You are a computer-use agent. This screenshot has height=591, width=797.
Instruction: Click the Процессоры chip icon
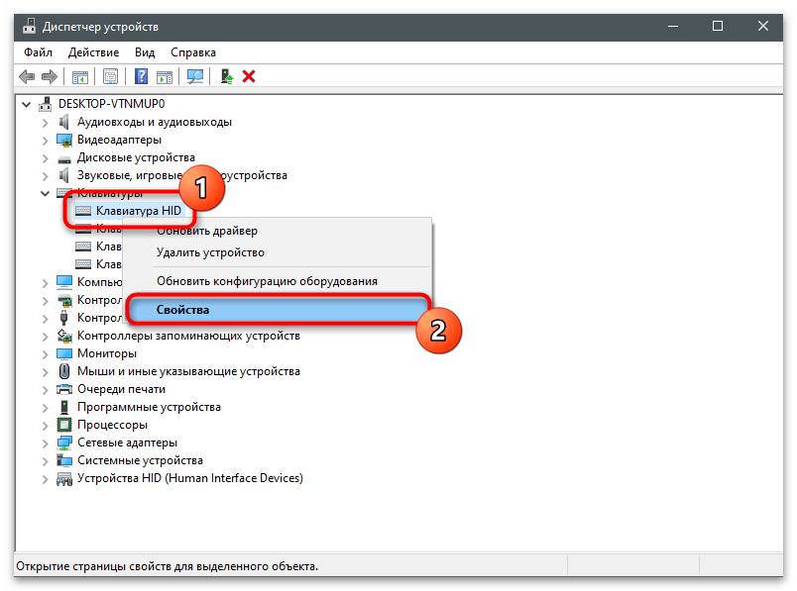point(64,425)
